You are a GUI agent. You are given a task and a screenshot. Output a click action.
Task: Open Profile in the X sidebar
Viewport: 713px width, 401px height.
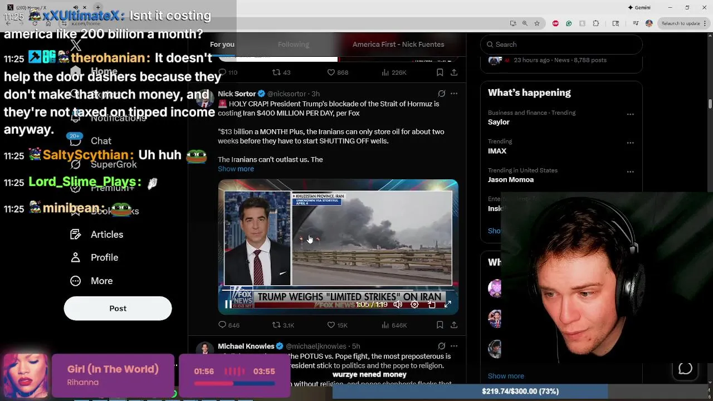[x=104, y=257]
